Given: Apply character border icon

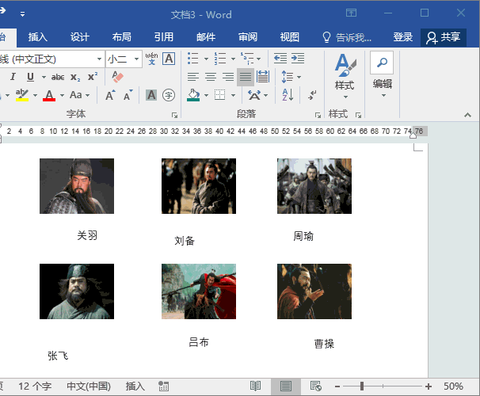Looking at the screenshot, I should [169, 59].
